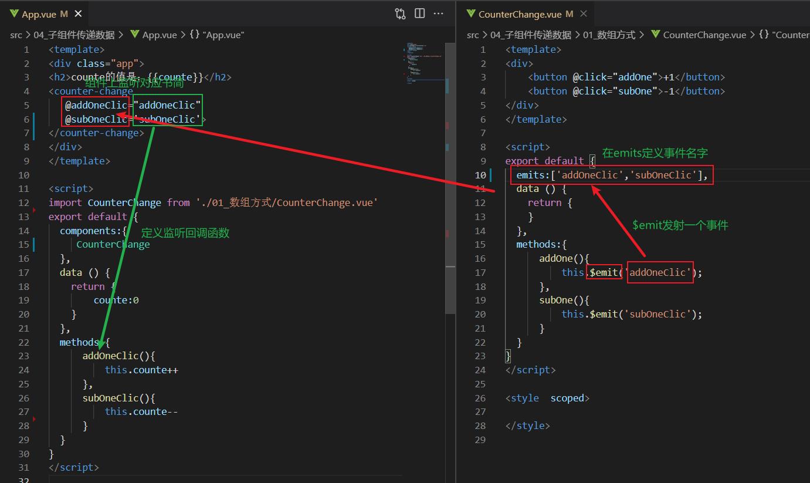Click the <h2>counte的值是 line in App.vue
This screenshot has height=483, width=810.
tap(140, 77)
